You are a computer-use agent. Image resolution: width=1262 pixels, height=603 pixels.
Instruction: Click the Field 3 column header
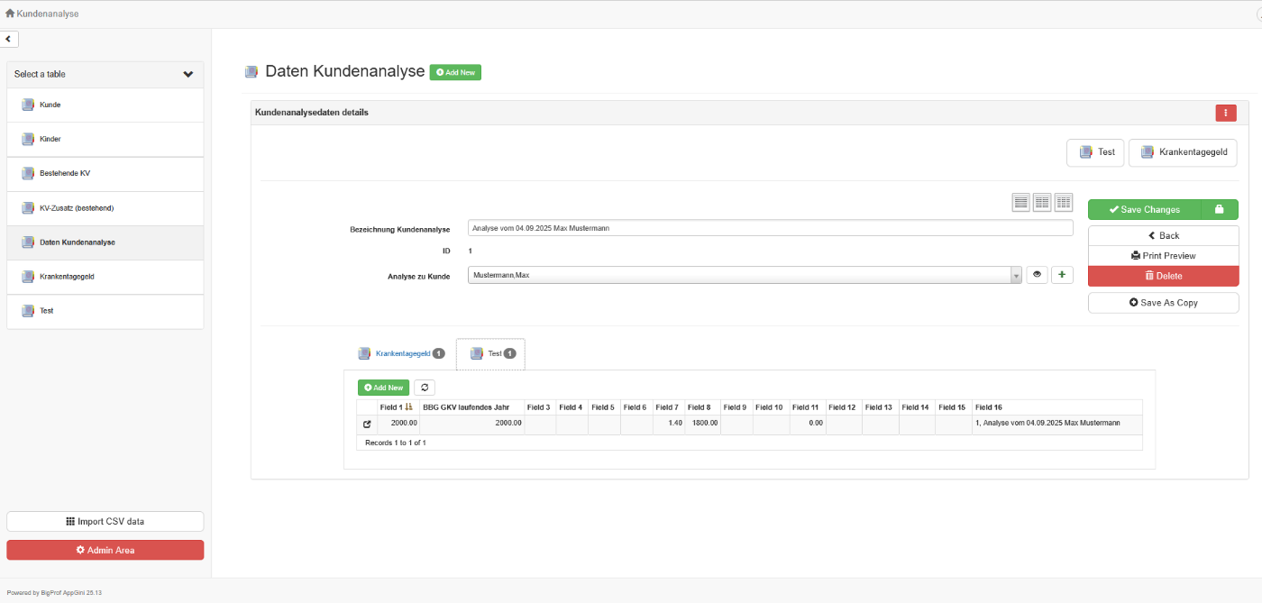click(539, 407)
